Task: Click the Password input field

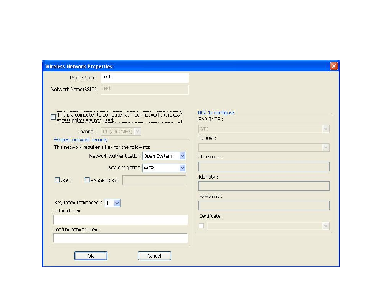Action: pyautogui.click(x=264, y=206)
